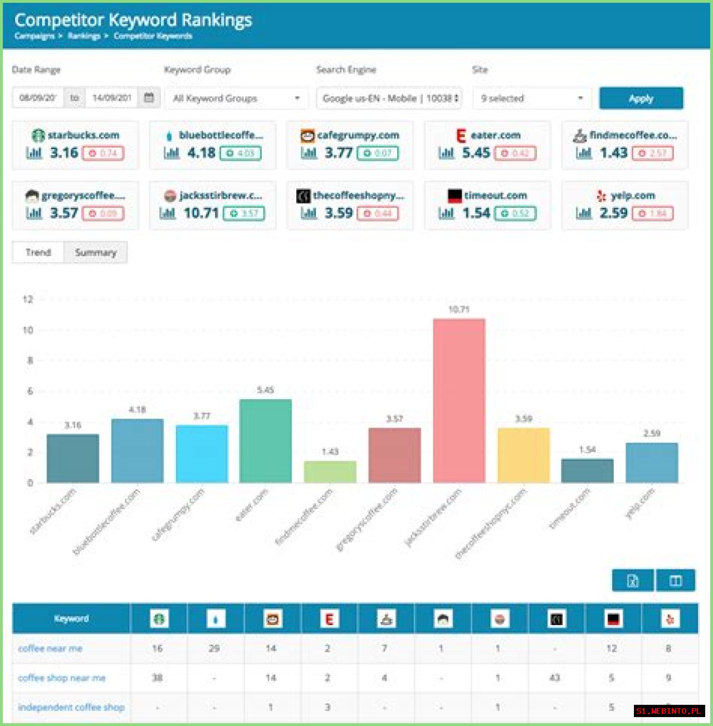Switch to the Trend tab

[38, 252]
